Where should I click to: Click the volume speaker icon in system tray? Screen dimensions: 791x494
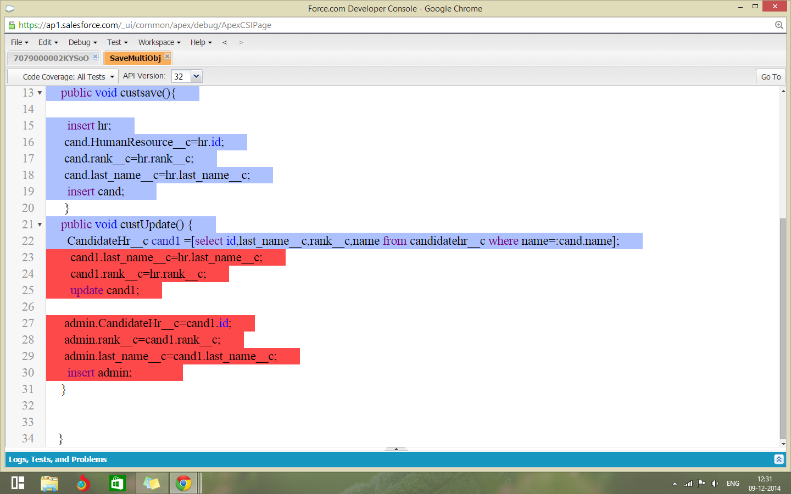point(715,484)
